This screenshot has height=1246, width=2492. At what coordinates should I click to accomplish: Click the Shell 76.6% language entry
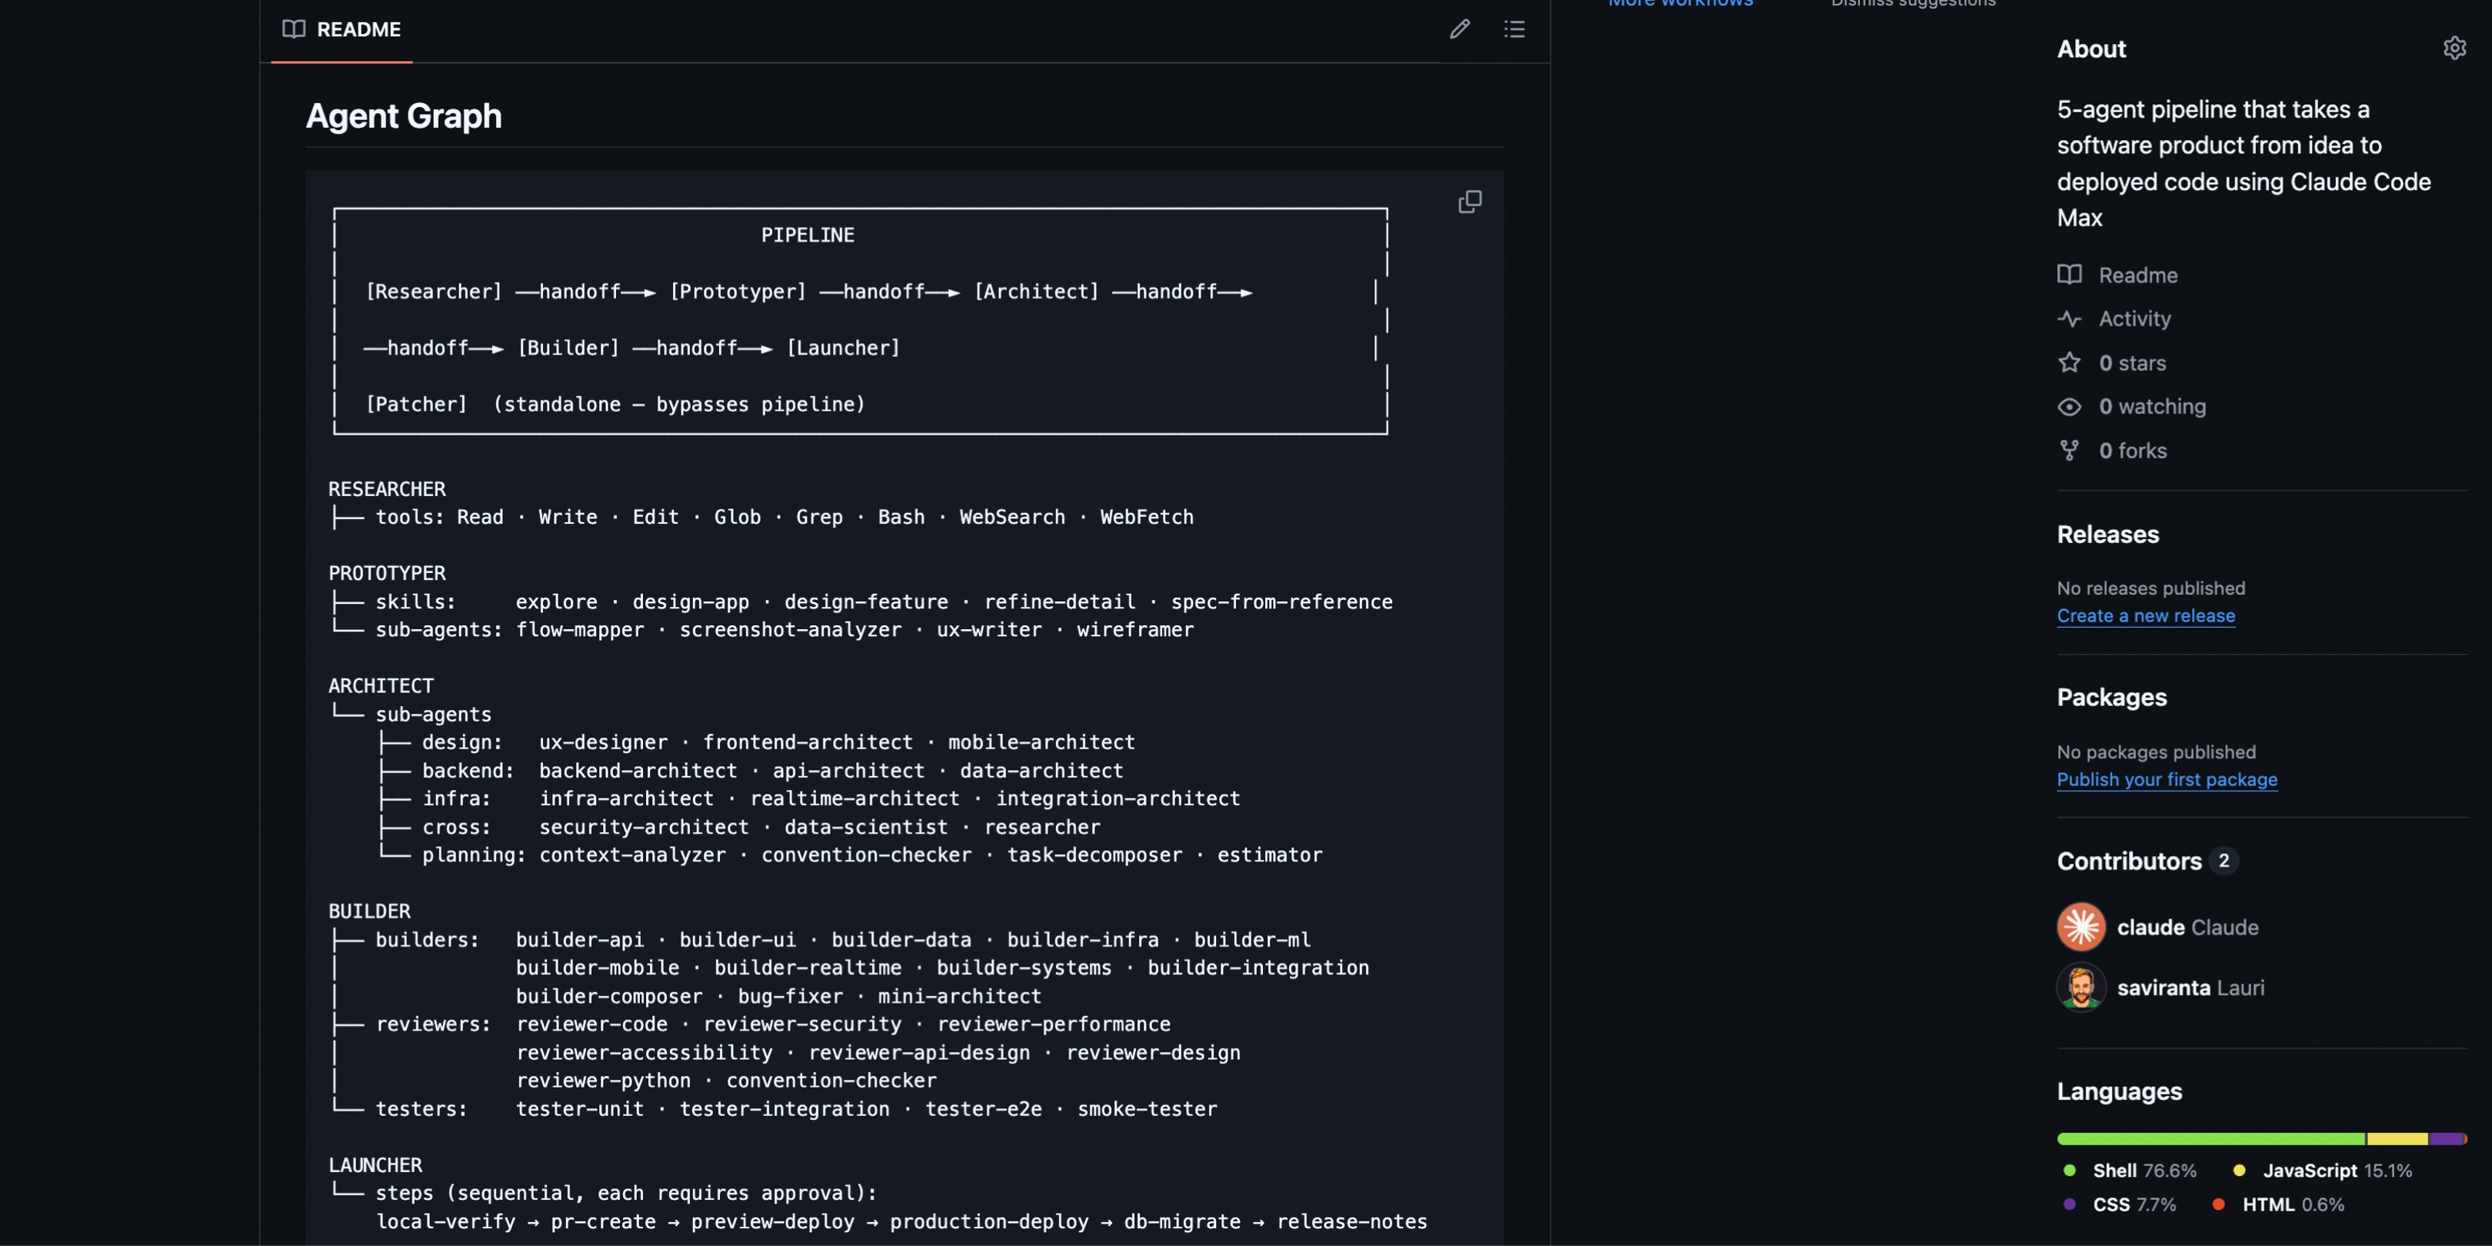click(x=2143, y=1171)
